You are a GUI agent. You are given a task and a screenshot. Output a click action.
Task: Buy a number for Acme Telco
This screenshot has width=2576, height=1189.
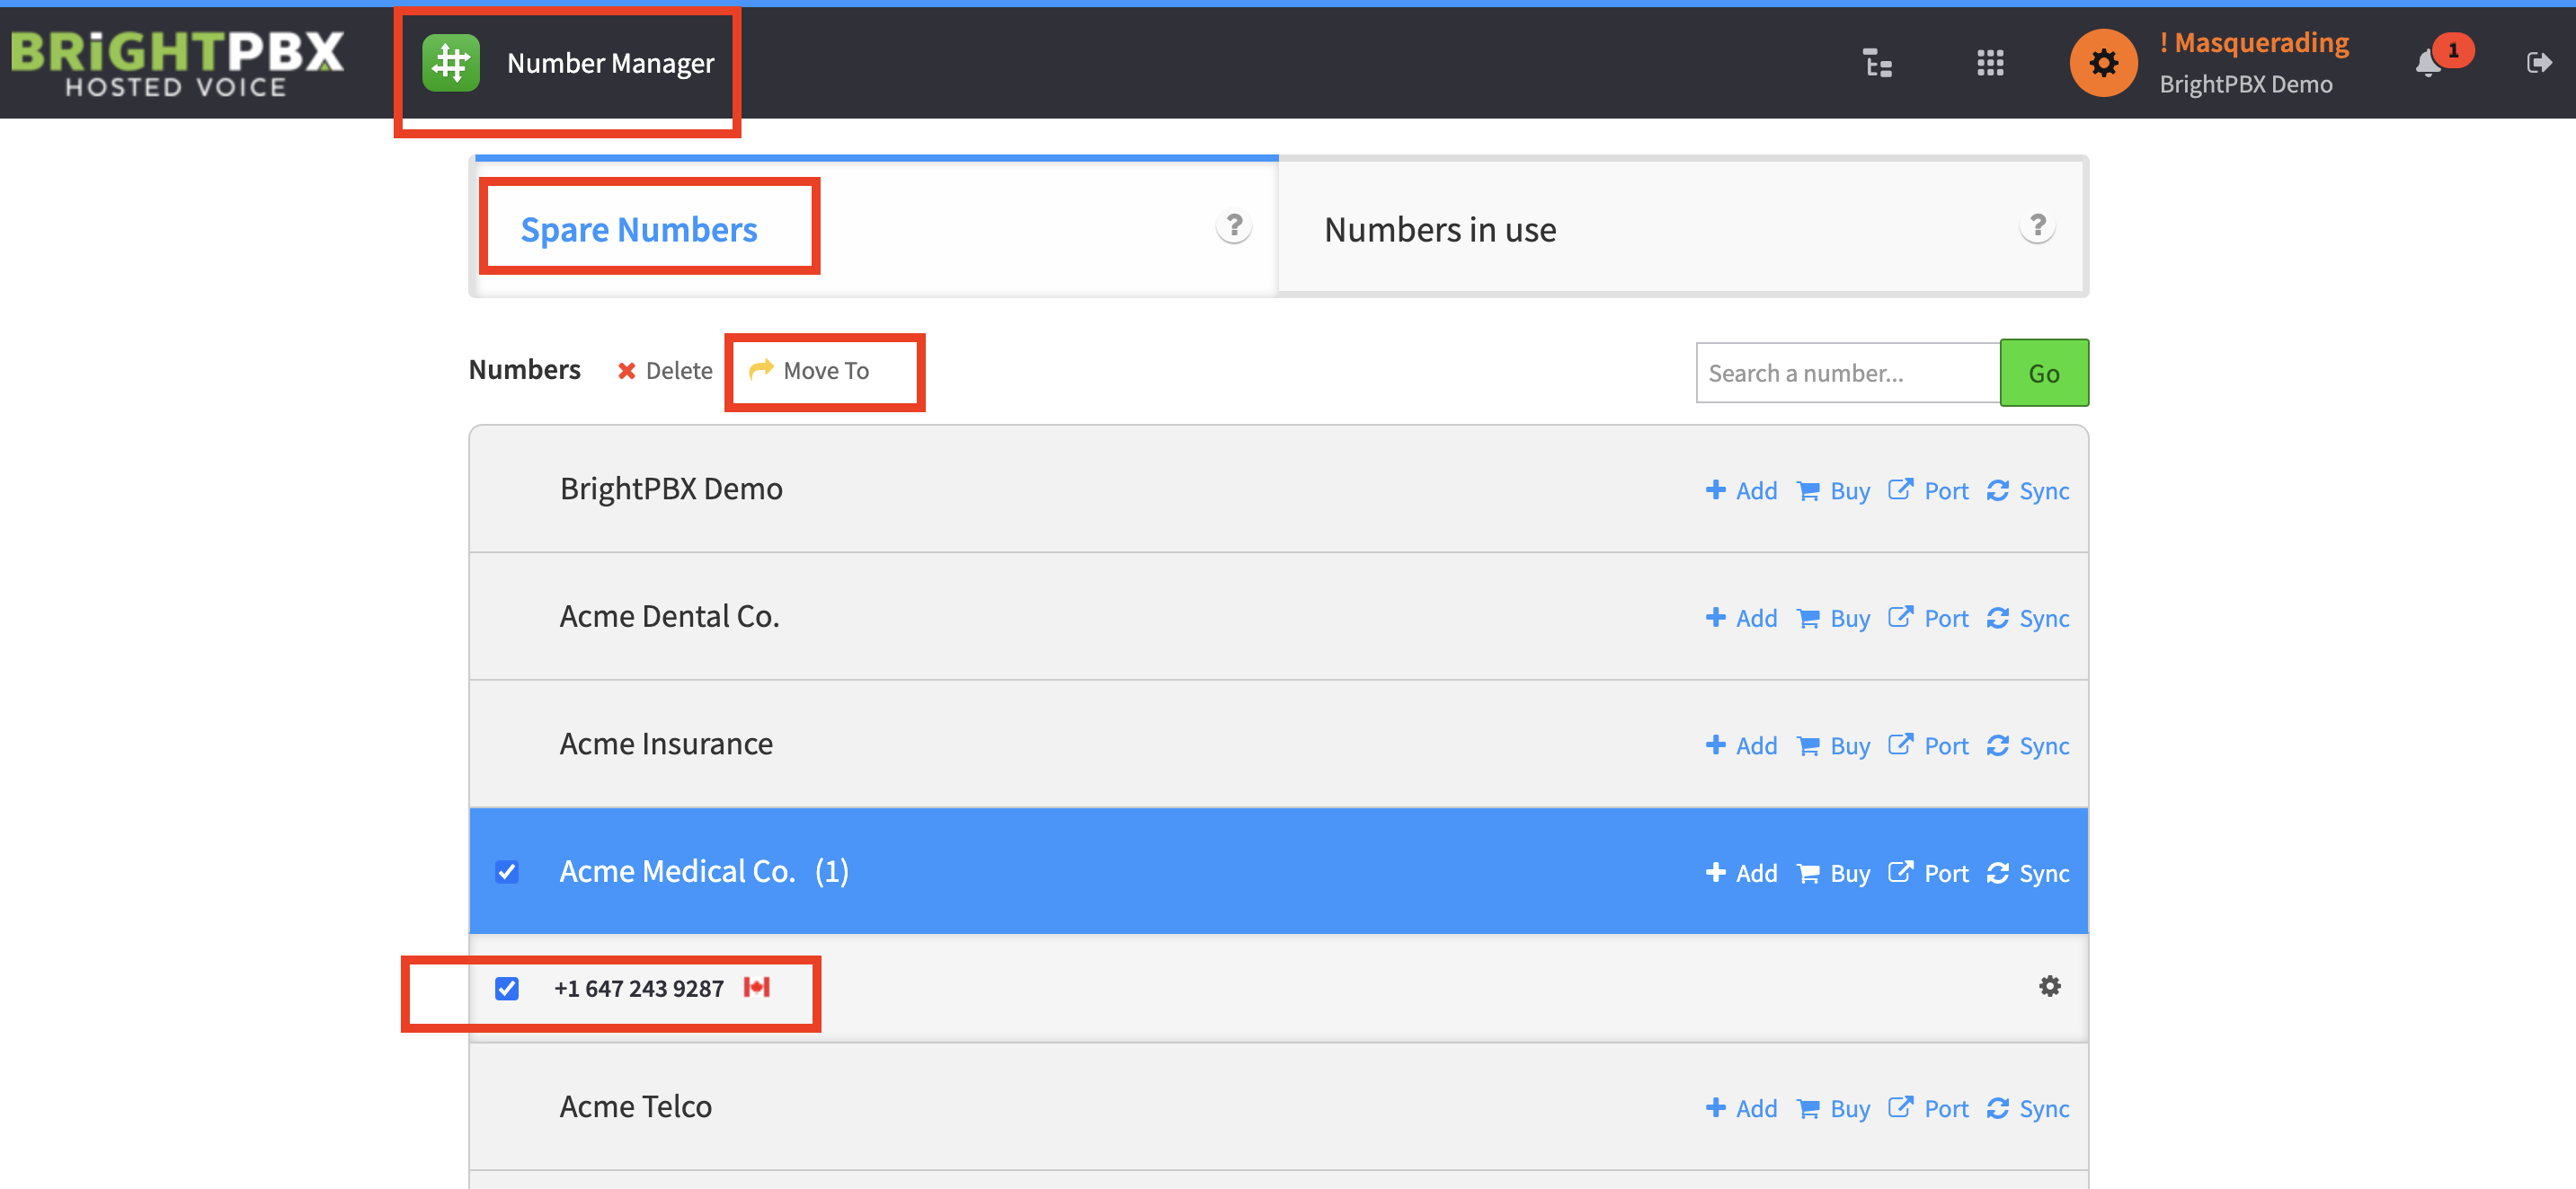click(1833, 1108)
